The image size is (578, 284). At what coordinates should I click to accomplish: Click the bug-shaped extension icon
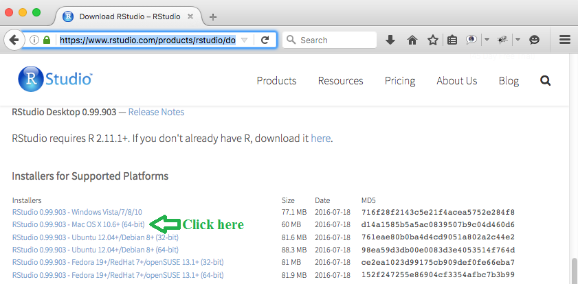(502, 40)
